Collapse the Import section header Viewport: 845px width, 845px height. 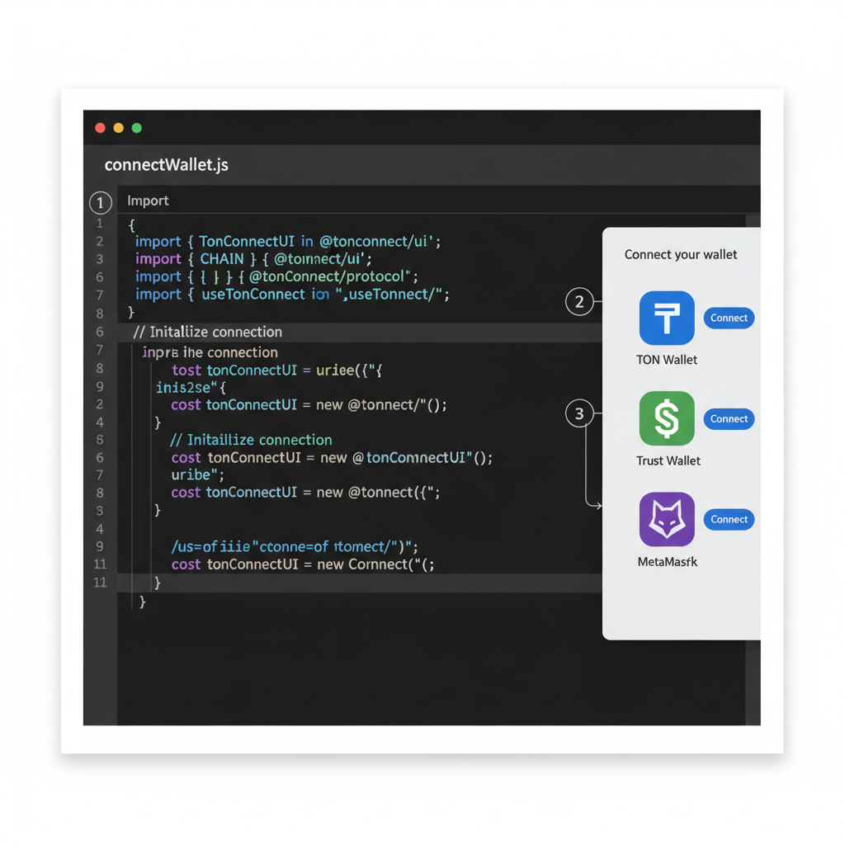[x=148, y=201]
